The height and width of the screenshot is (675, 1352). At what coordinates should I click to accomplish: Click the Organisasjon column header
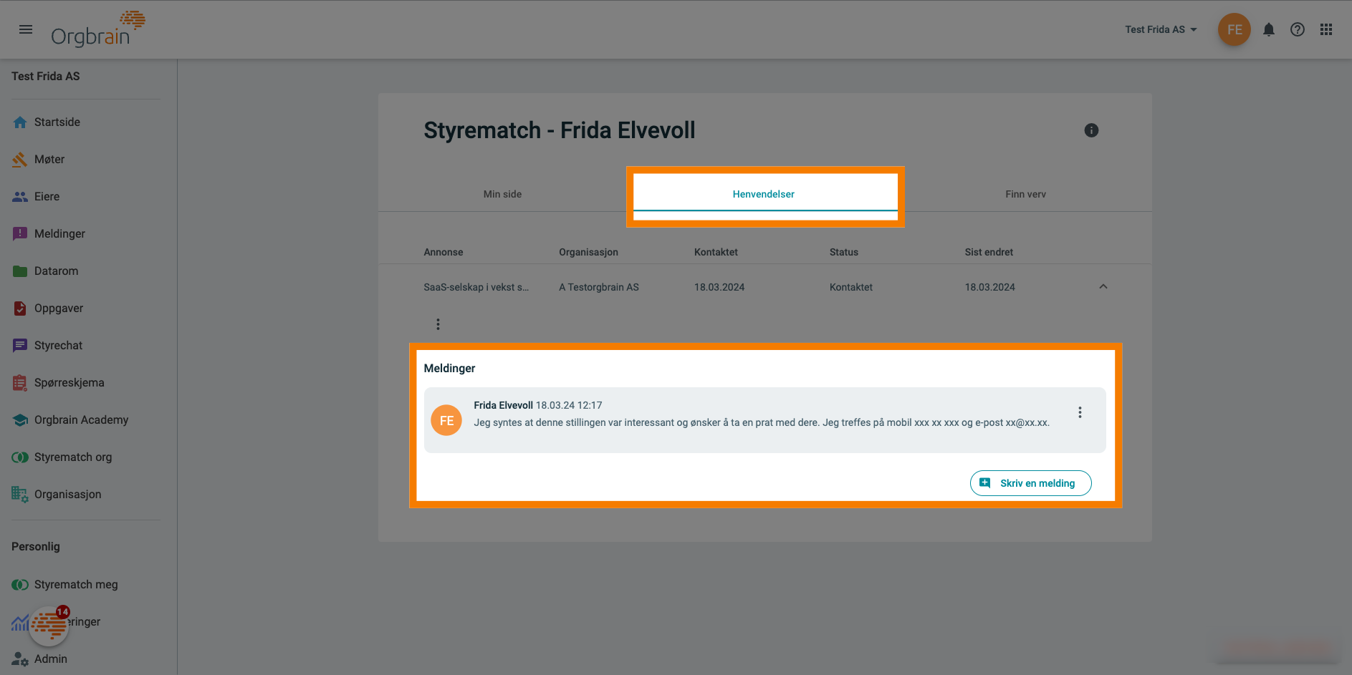588,252
